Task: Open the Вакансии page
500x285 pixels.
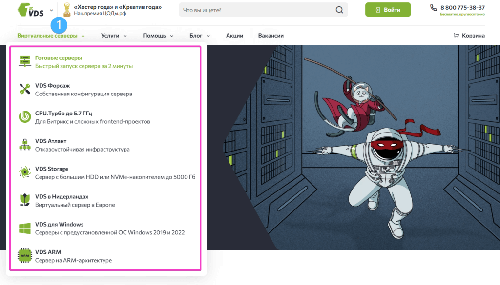Action: tap(271, 36)
